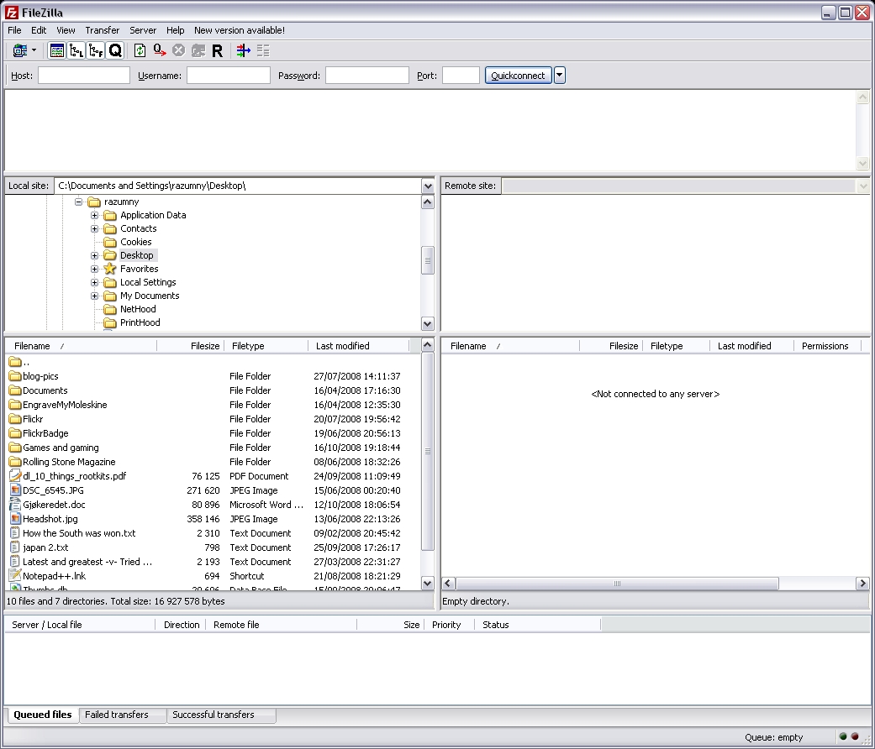Click the local directory tree scrollbar thumb
875x749 pixels.
428,260
